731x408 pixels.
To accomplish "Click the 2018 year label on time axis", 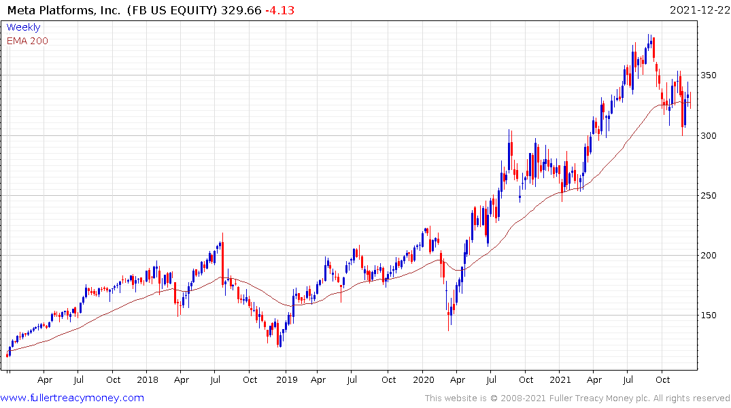I will click(148, 379).
